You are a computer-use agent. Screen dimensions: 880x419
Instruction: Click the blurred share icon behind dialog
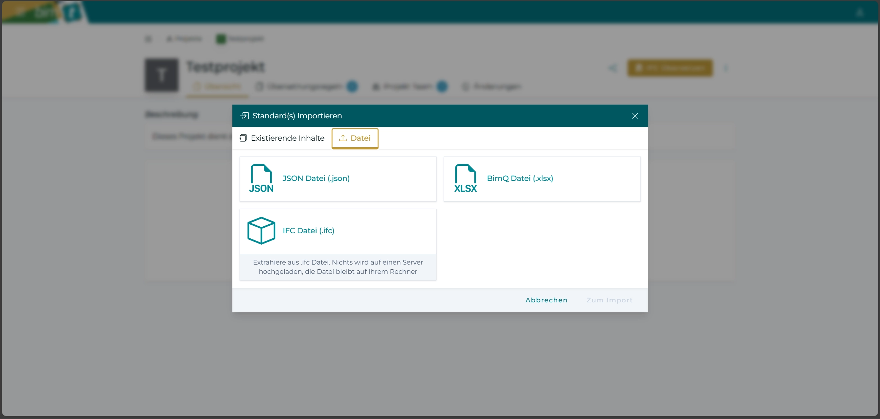613,68
